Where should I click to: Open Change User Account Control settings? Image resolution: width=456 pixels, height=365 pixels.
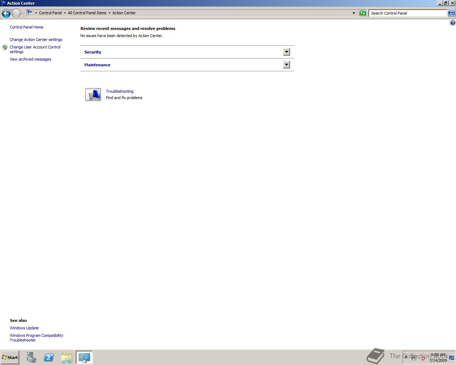[x=35, y=49]
